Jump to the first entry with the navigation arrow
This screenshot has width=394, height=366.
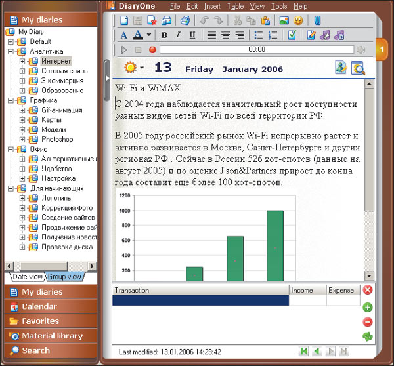coord(304,352)
